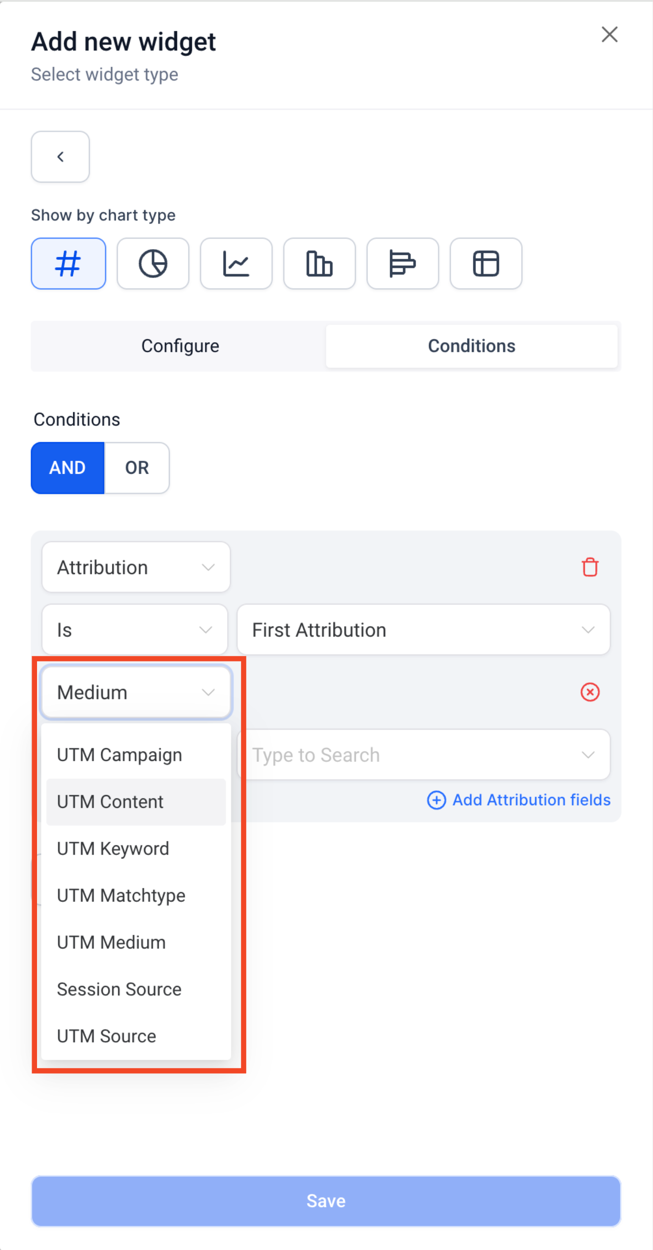
Task: Choose the line chart type icon
Action: click(x=236, y=264)
